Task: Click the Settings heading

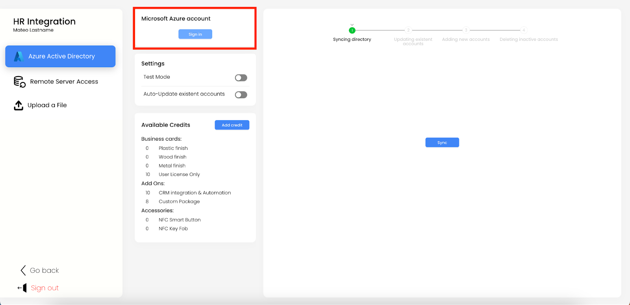Action: click(x=153, y=64)
